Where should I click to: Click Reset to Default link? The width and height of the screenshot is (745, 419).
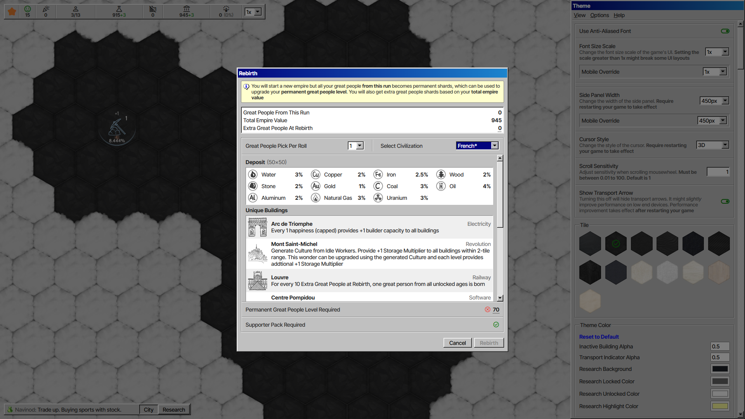tap(599, 337)
